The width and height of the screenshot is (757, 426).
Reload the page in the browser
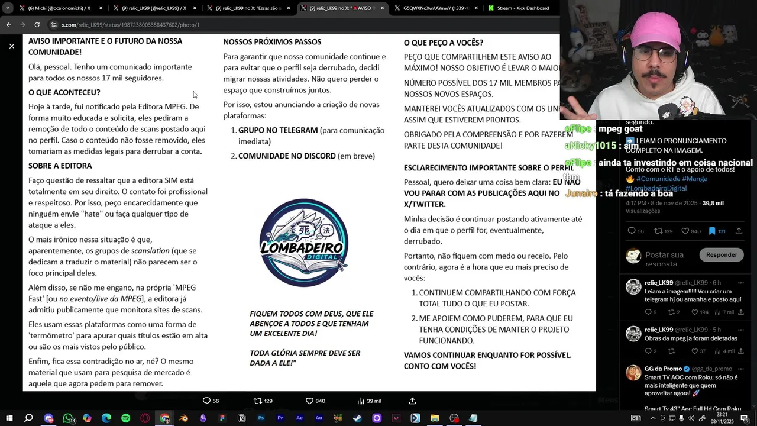tap(37, 25)
